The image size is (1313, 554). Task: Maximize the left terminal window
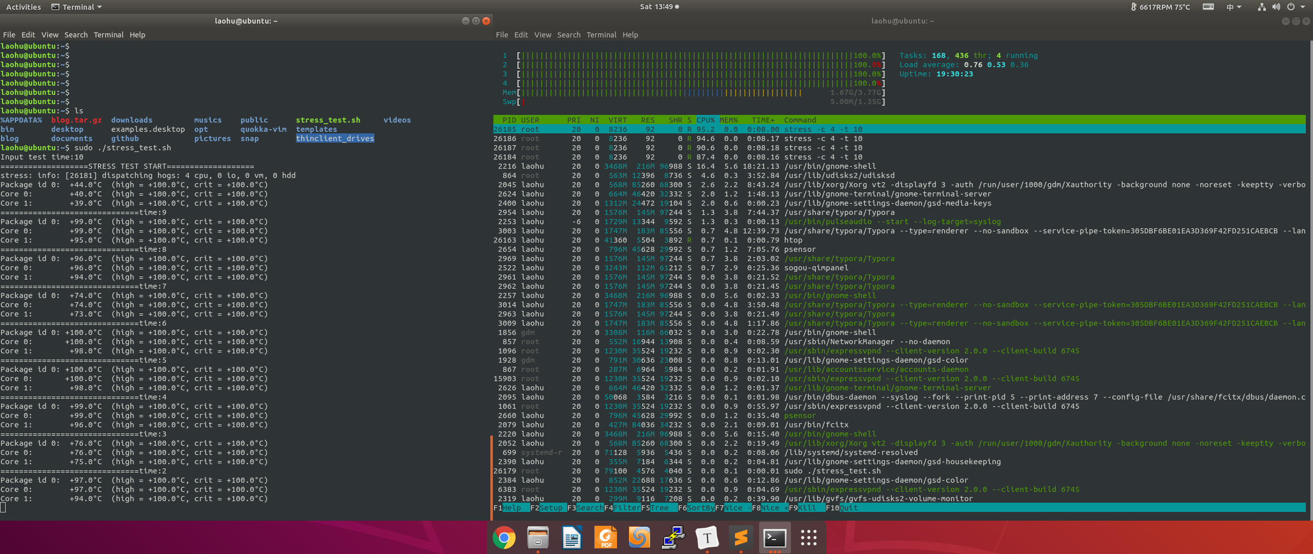point(476,21)
